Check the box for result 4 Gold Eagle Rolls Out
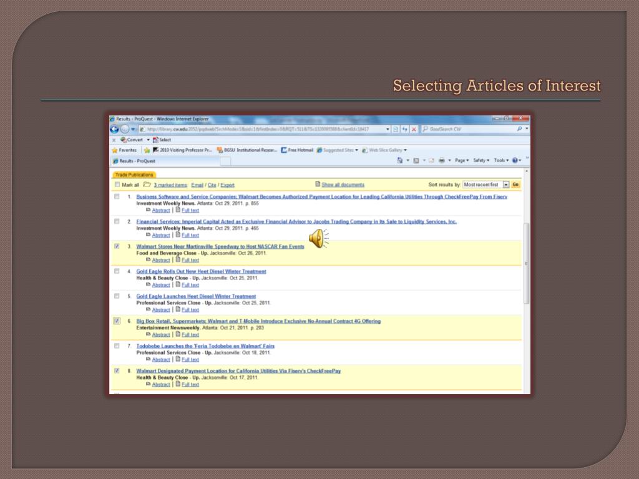Screen dimensions: 639x479 pyautogui.click(x=117, y=271)
